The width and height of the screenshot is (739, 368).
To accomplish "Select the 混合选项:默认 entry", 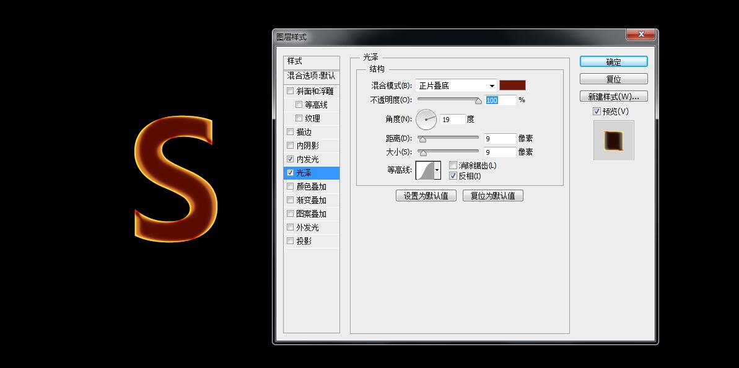I will click(310, 77).
